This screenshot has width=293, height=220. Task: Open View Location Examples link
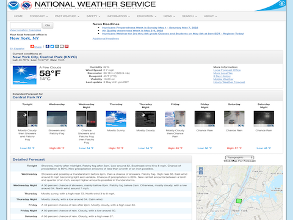tap(26, 30)
